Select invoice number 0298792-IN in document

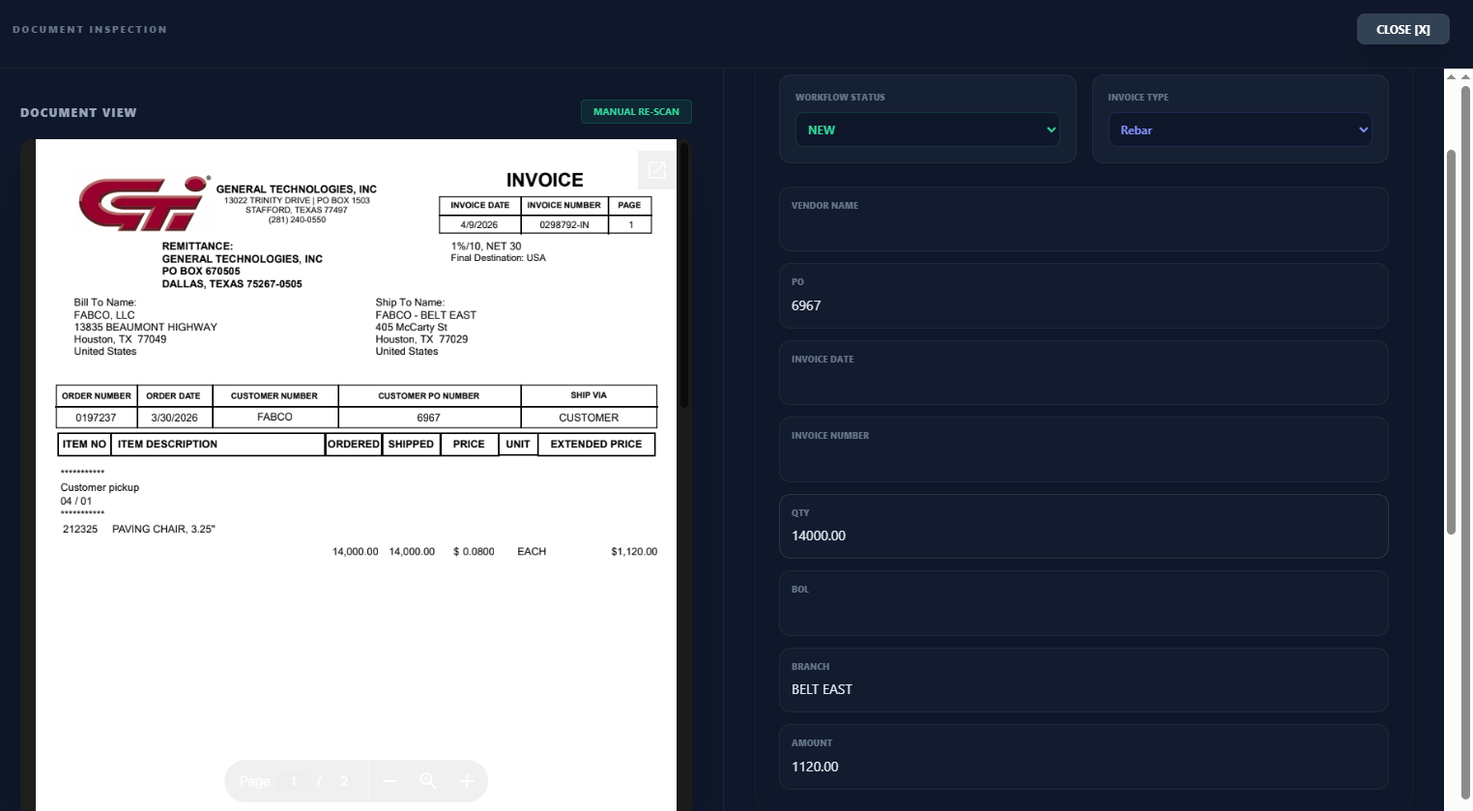tap(564, 224)
